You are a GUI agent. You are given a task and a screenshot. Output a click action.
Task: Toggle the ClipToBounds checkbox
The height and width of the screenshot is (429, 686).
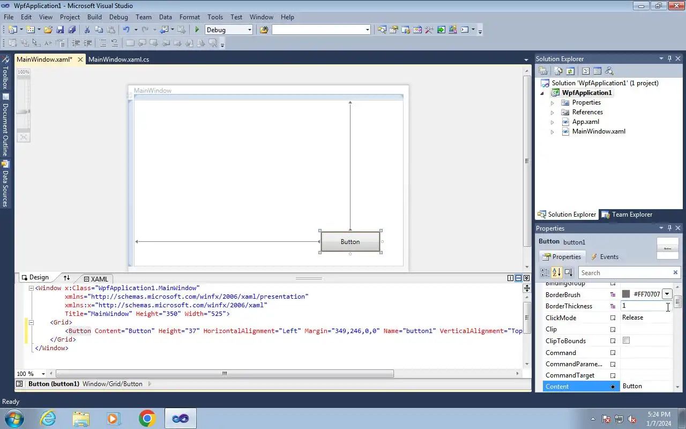point(626,341)
